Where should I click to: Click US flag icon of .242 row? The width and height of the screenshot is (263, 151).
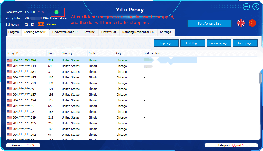pyautogui.click(x=9, y=134)
